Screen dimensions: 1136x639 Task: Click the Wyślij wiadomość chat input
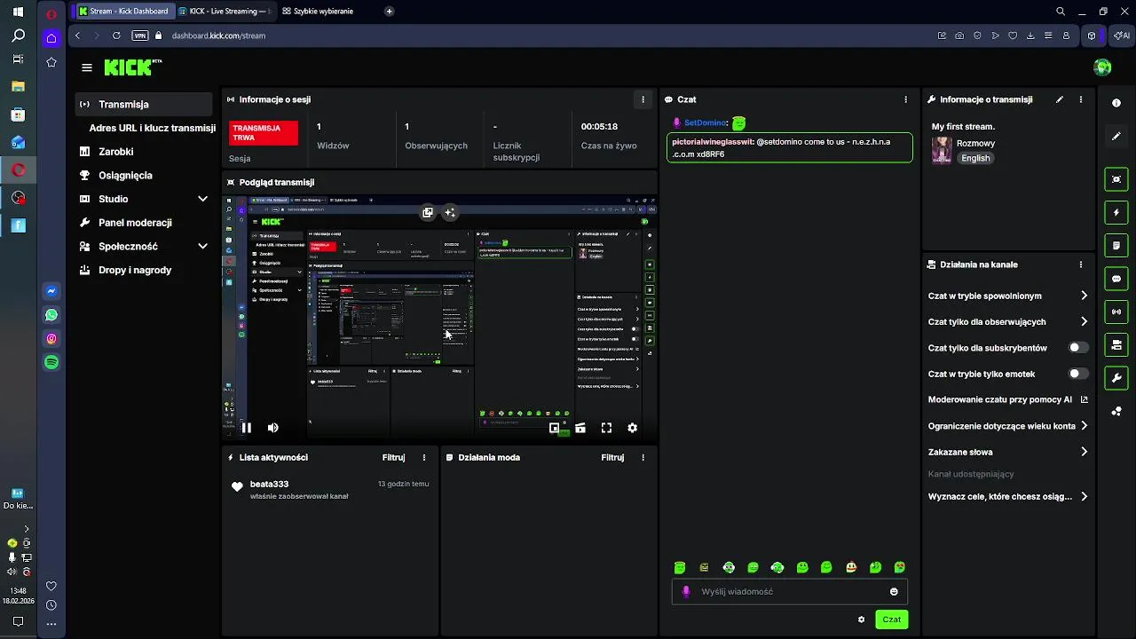[789, 592]
